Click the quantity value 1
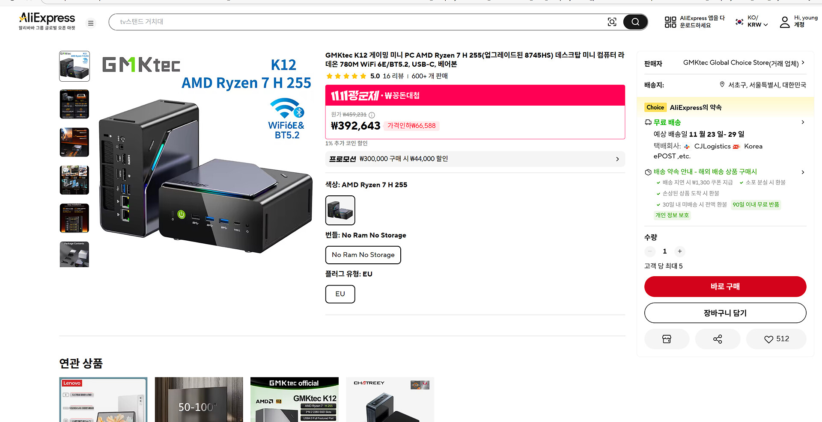 click(x=665, y=251)
